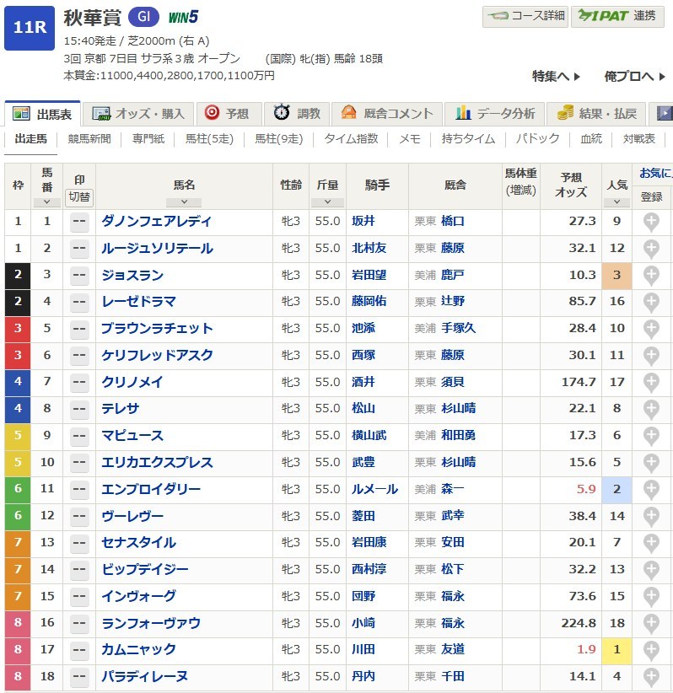Click the コース詳細 button
The width and height of the screenshot is (673, 693).
[x=525, y=16]
